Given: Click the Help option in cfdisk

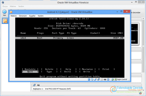Looking at the screenshot, I should (x=68, y=69).
